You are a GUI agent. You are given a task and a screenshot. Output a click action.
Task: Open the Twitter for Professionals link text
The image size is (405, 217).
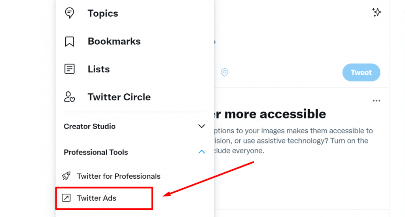[119, 176]
